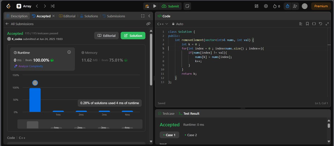
Task: Click the invite user icon
Action: [295, 6]
